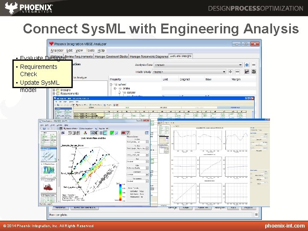Open the Help menu in MBSE Analyzer
308x231 pixels.
coord(101,50)
